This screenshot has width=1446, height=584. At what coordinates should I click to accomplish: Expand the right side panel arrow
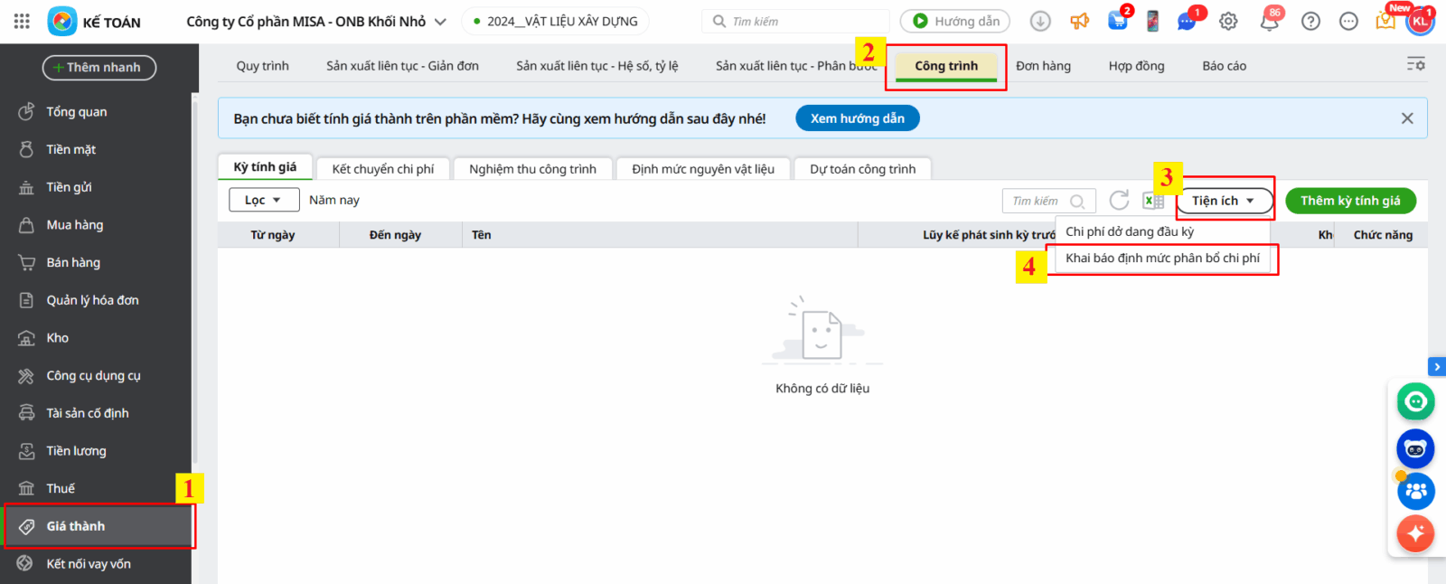(1437, 366)
